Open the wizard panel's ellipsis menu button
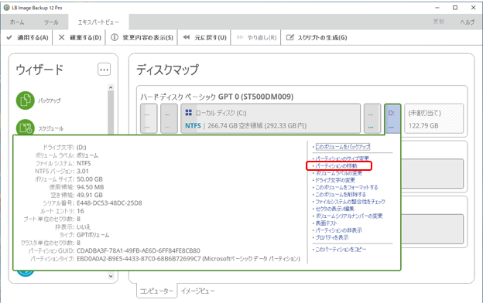This screenshot has width=483, height=303. (104, 70)
